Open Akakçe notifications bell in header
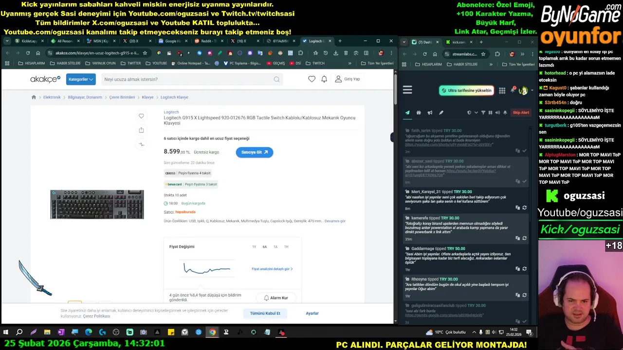 [x=324, y=79]
